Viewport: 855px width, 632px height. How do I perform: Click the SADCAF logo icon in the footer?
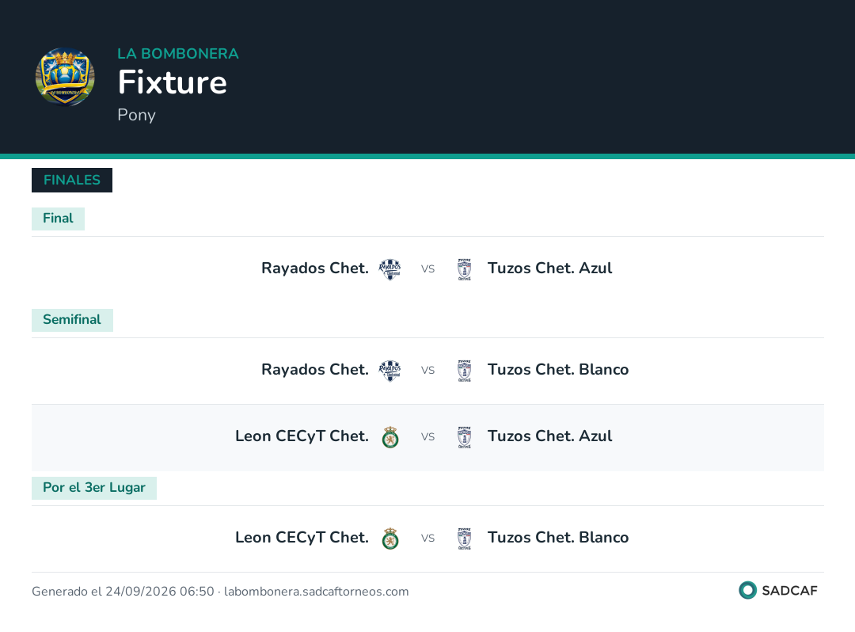(747, 590)
